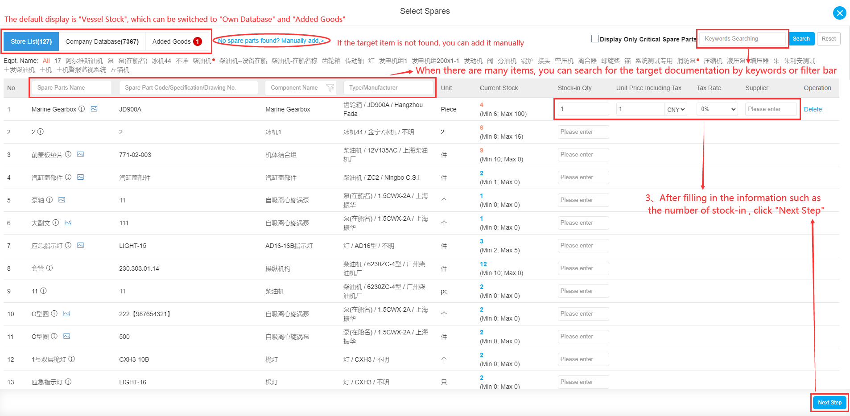Filter equipment by 主机警报监视系统
Screen dimensions: 850x416
[81, 70]
